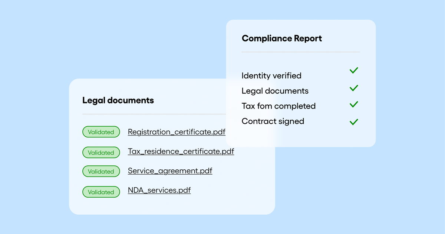445x234 pixels.
Task: Click Validated badge for Service agreement
Action: pyautogui.click(x=101, y=171)
